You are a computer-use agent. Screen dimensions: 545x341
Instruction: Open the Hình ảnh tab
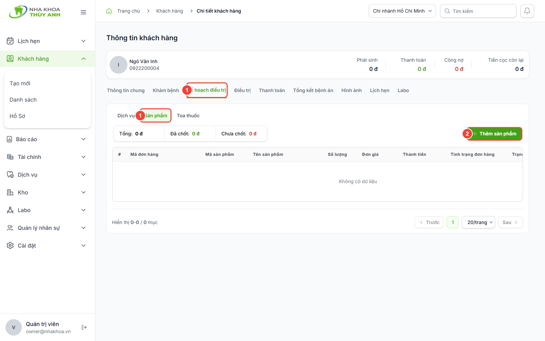tap(352, 90)
